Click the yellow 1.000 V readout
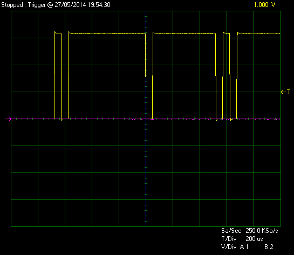This screenshot has height=255, width=294. [x=264, y=5]
